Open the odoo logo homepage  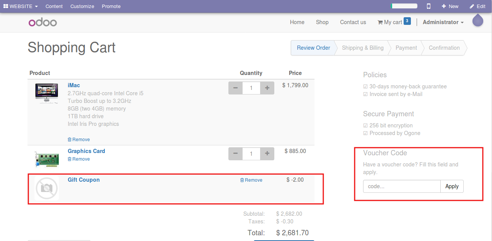click(42, 22)
